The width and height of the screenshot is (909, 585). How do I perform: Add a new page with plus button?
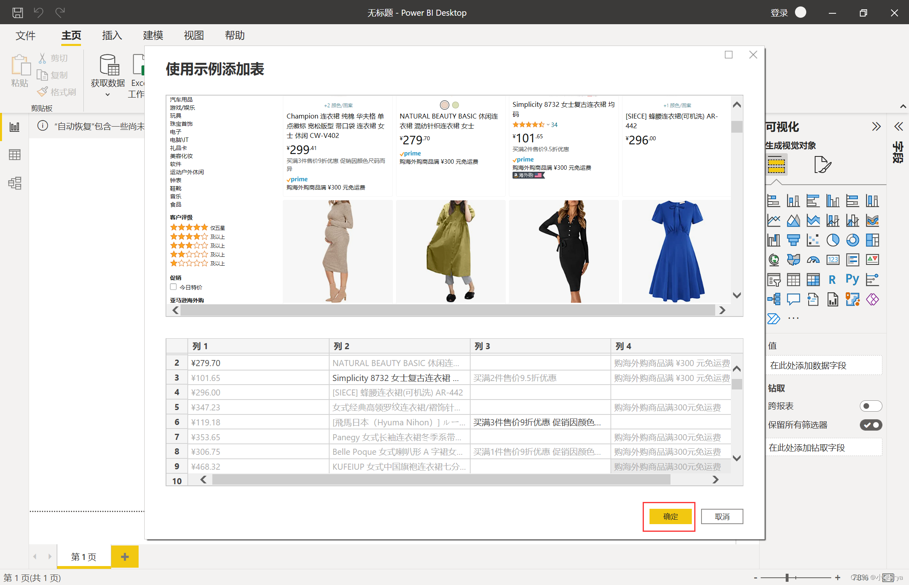click(x=125, y=557)
